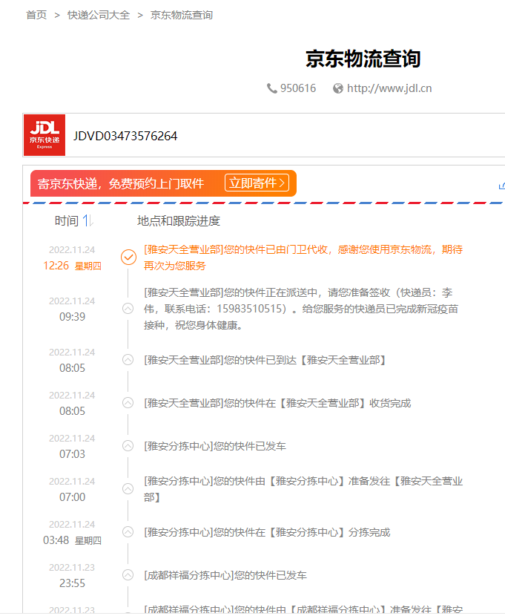
Task: Click the 09:39 timestamp
Action: 72,317
